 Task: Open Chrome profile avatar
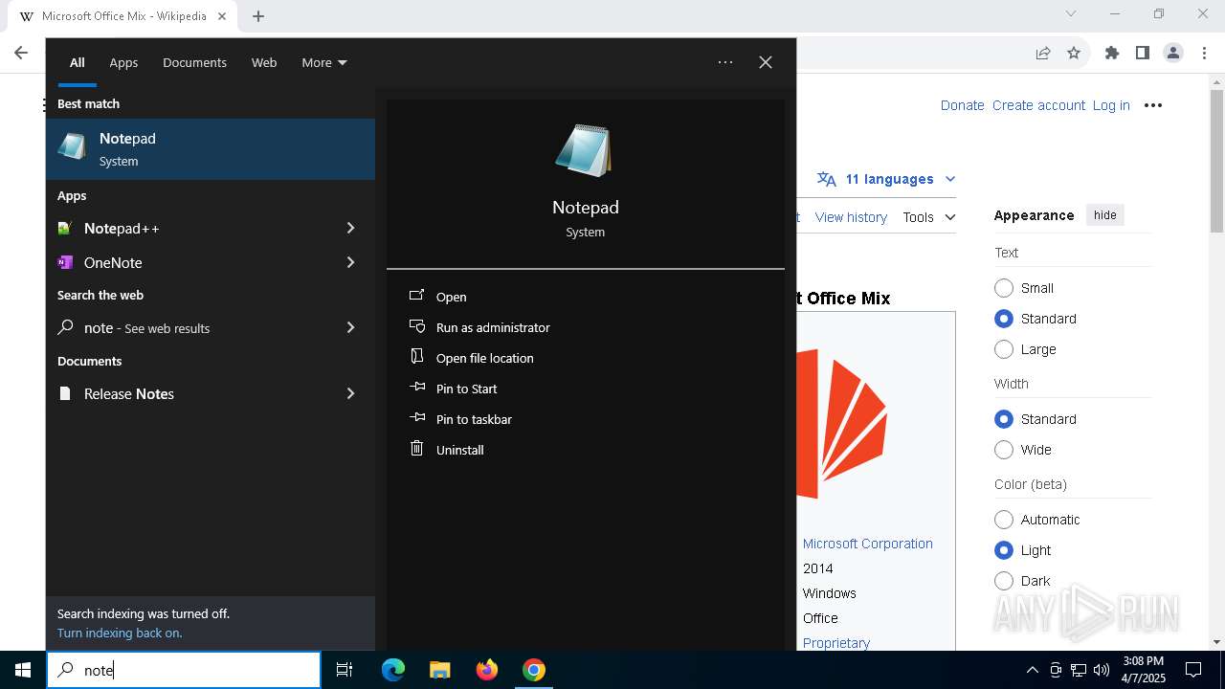tap(1173, 53)
